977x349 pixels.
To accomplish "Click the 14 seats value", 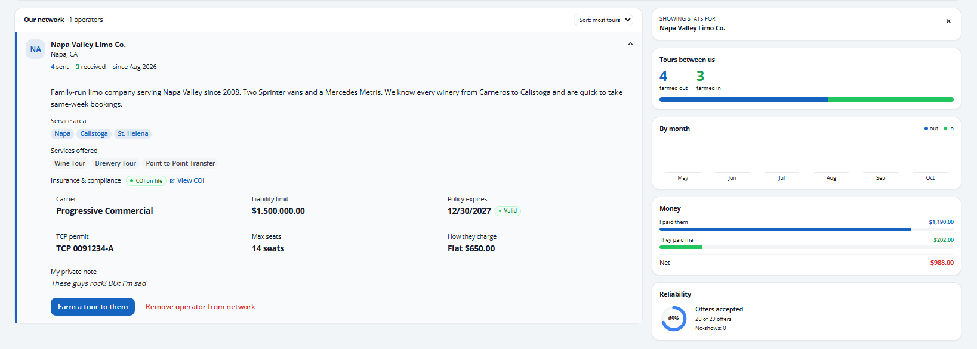I will [x=268, y=249].
